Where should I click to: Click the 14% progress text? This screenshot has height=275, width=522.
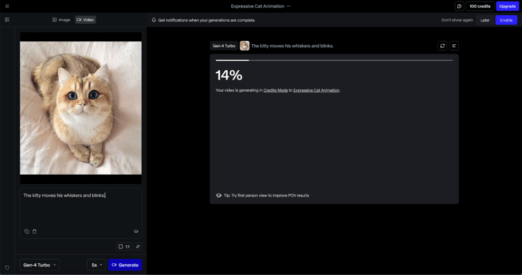229,75
